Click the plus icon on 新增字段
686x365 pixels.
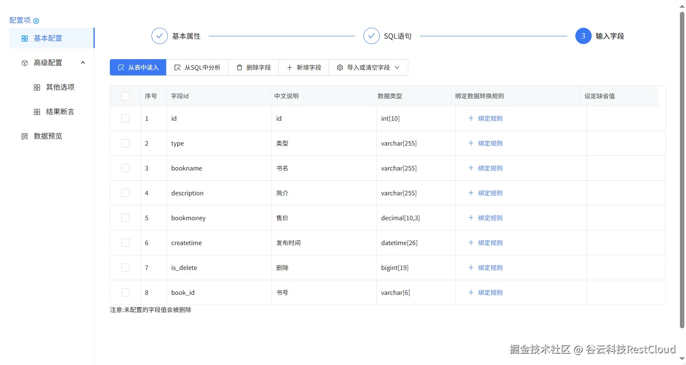[290, 68]
